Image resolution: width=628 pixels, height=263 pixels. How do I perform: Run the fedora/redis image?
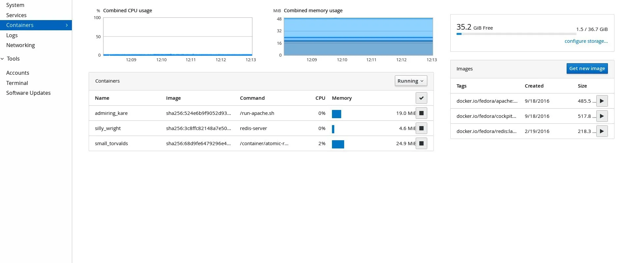(x=602, y=131)
